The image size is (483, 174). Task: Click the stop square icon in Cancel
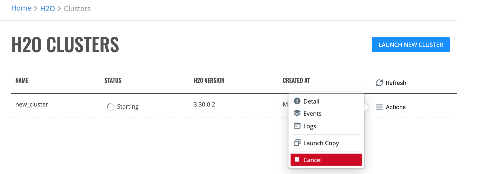[x=297, y=159]
